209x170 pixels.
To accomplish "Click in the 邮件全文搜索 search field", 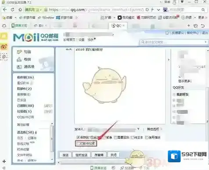I will (x=173, y=42).
